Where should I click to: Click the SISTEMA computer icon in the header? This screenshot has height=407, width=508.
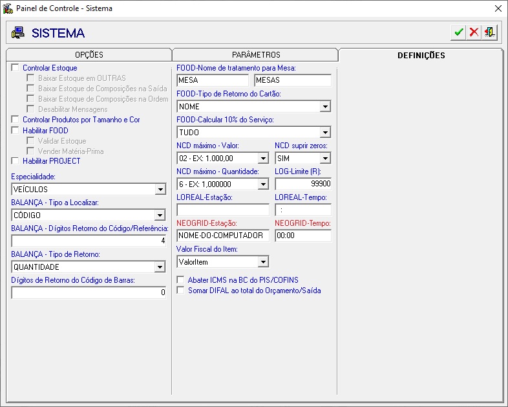point(18,33)
